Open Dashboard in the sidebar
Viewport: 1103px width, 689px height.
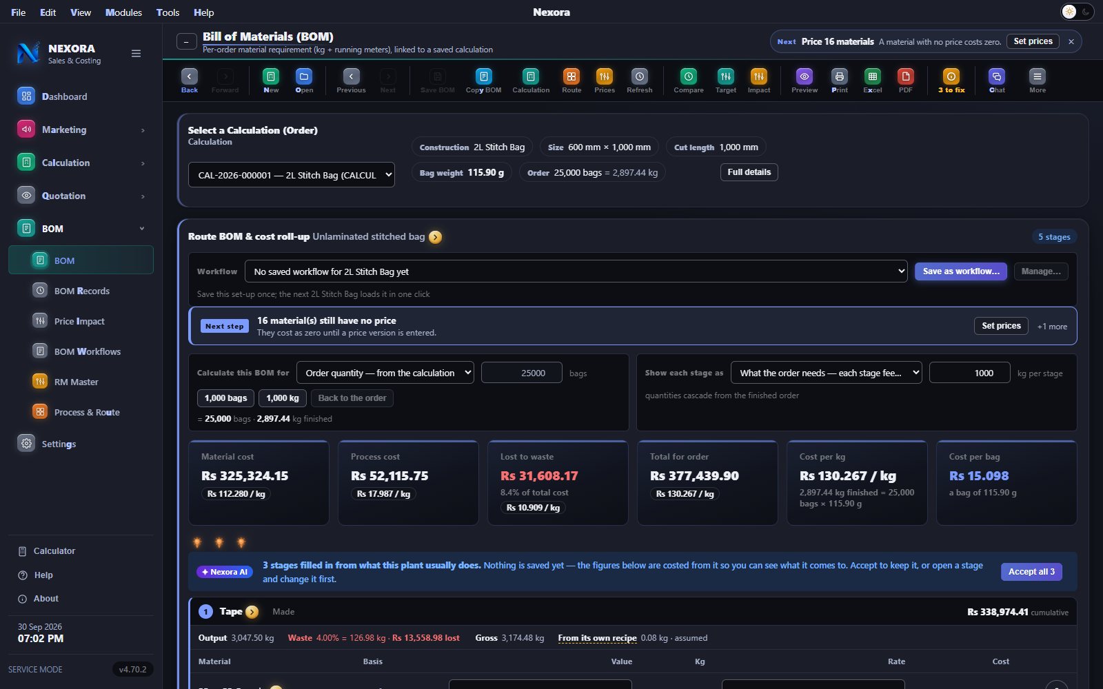coord(81,96)
